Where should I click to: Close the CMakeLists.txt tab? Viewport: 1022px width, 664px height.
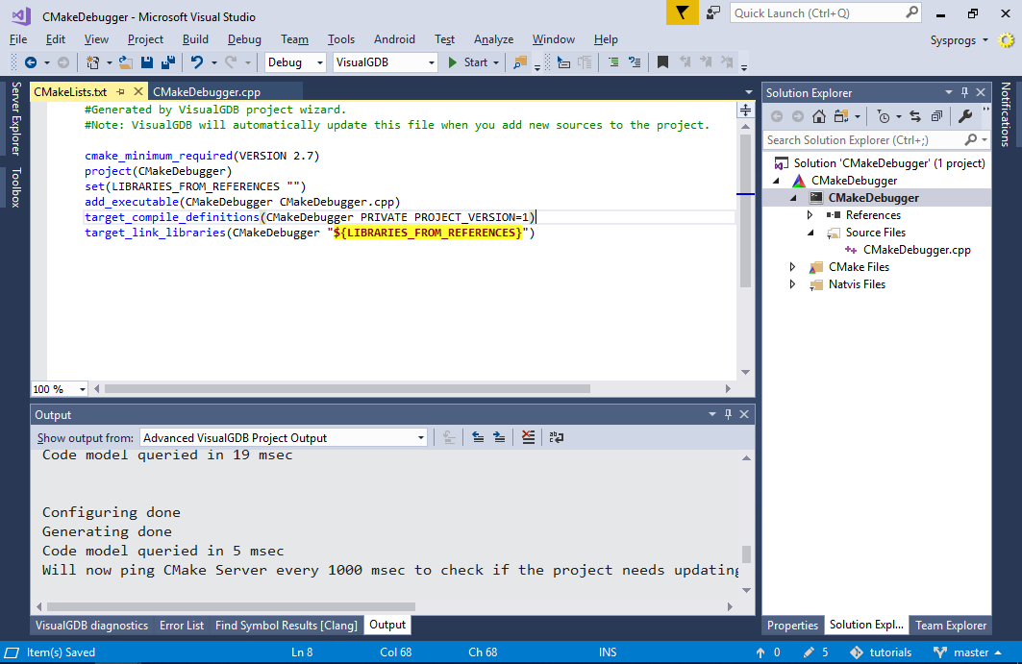(x=138, y=92)
